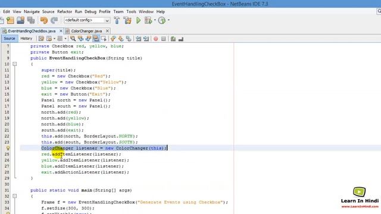Click the Save All icon

(x=31, y=20)
